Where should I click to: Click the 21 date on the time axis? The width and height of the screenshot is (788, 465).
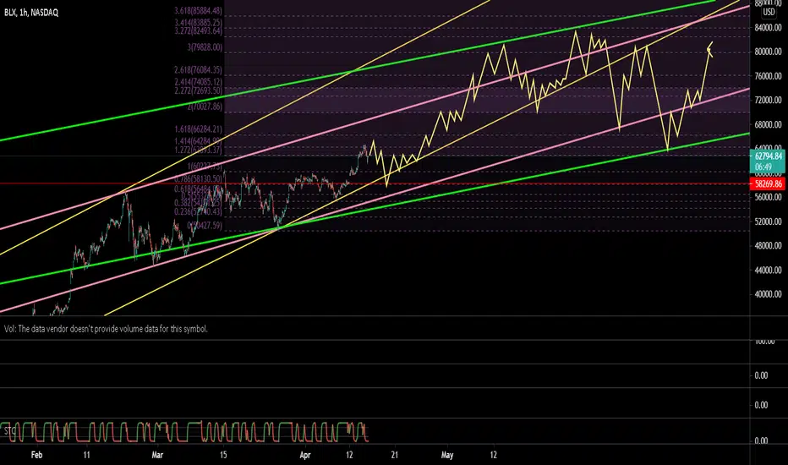pyautogui.click(x=395, y=455)
